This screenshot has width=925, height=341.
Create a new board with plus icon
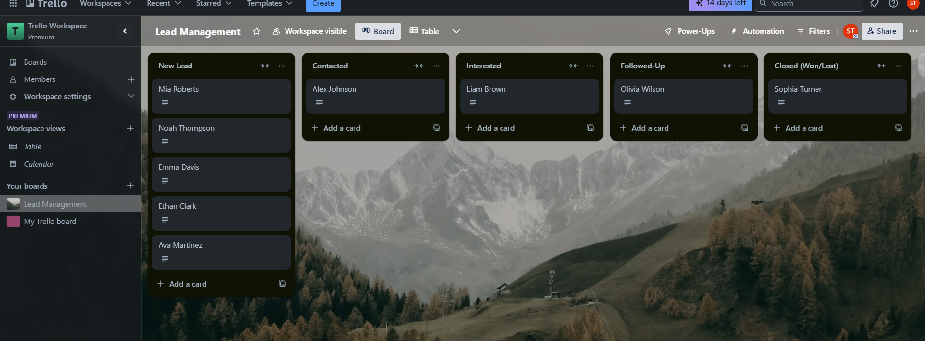[130, 186]
